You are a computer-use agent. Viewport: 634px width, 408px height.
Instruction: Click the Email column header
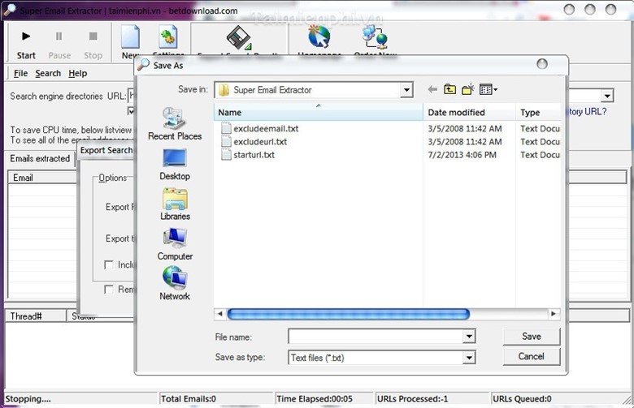42,178
